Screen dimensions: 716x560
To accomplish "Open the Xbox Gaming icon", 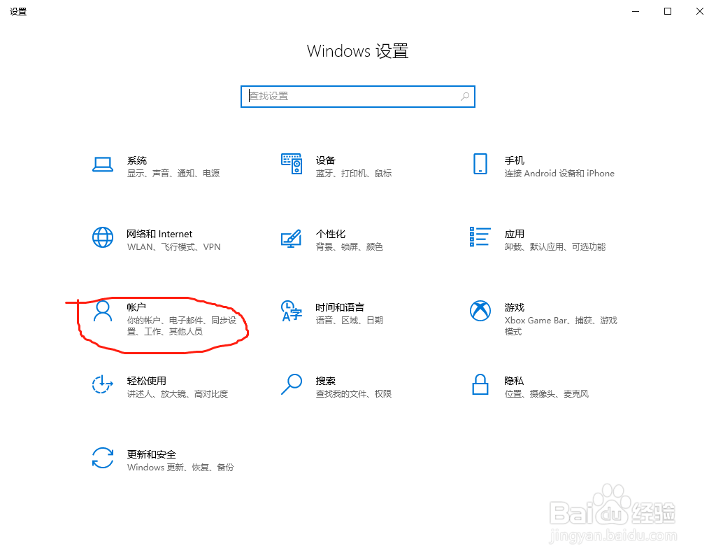I will coord(480,311).
